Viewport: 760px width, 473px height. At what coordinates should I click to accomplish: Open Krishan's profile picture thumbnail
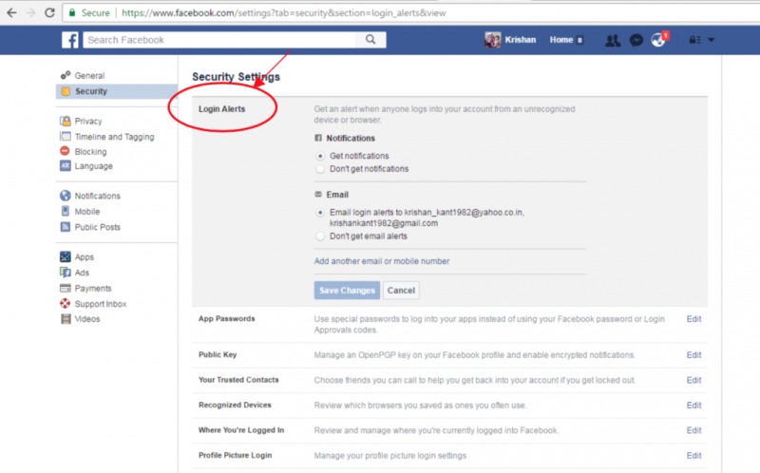pos(492,40)
